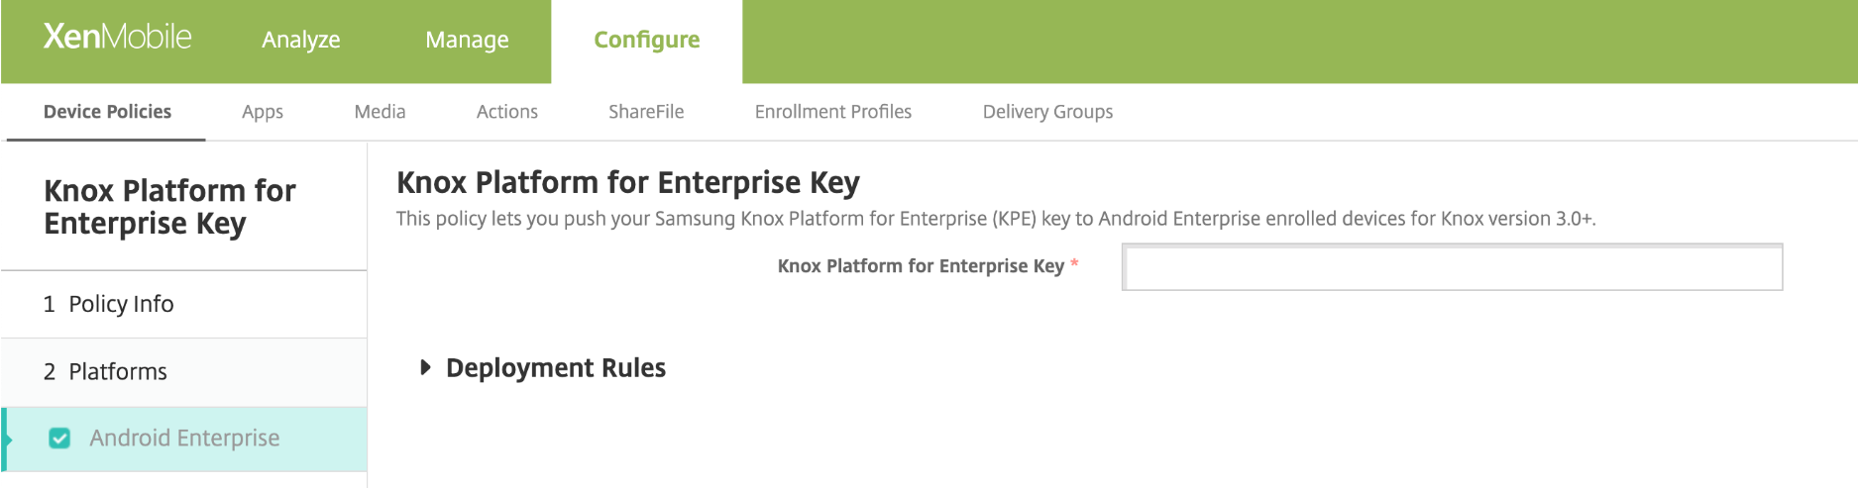Go to the Media sub-tab
This screenshot has height=488, width=1858.
[x=380, y=112]
